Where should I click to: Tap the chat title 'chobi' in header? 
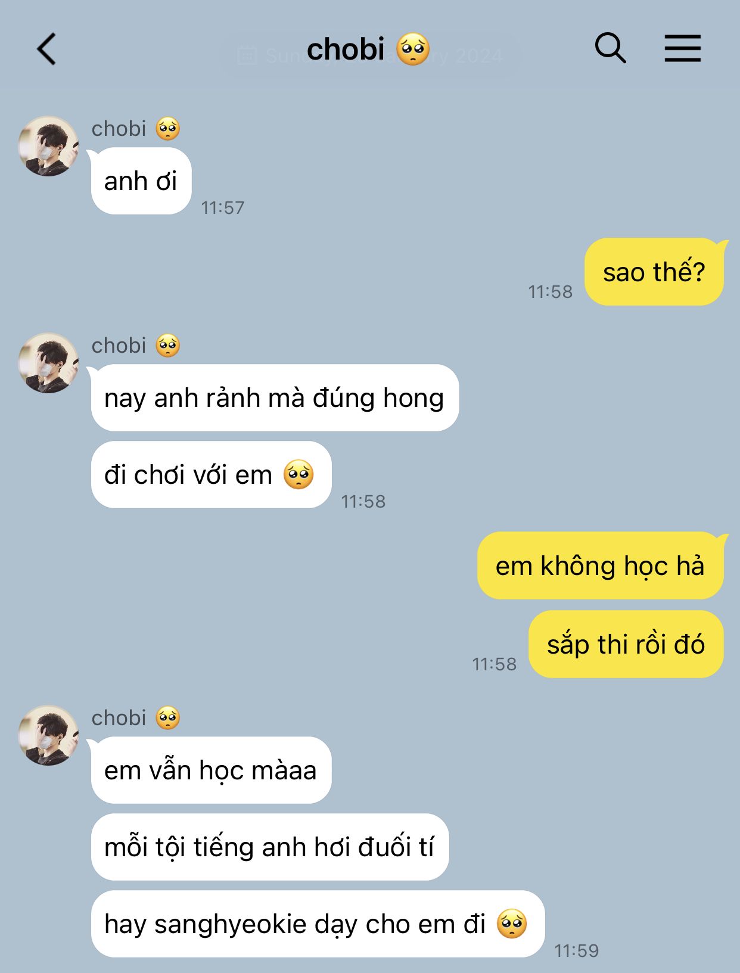346,49
